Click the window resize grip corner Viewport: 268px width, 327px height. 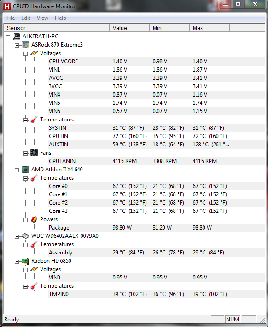pyautogui.click(x=263, y=320)
